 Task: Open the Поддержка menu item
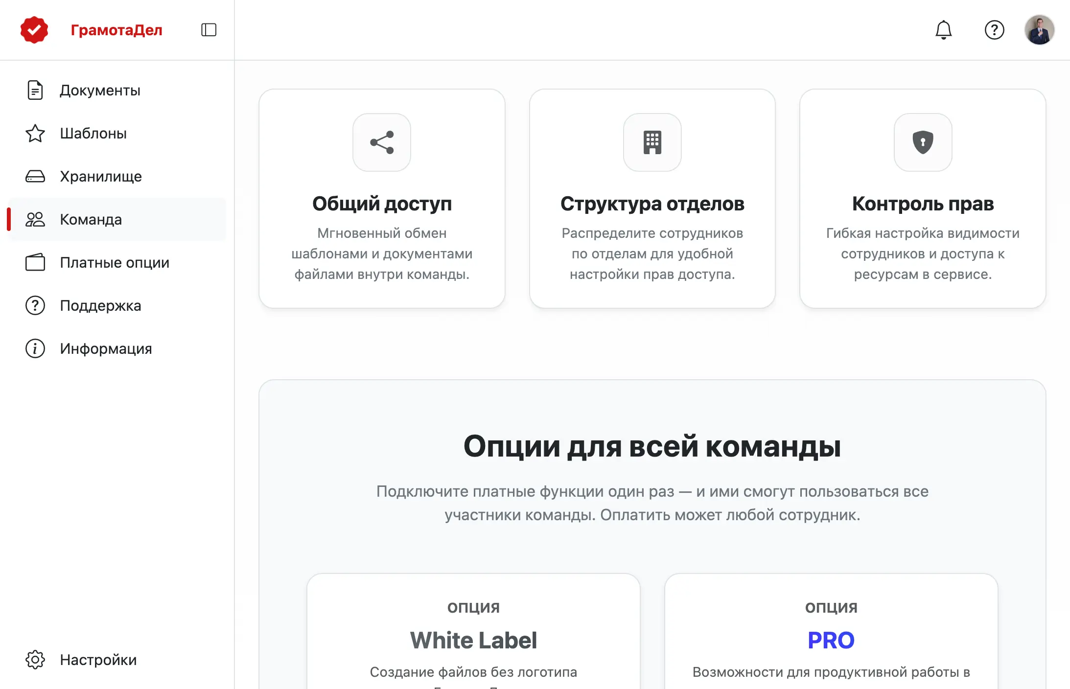pos(117,305)
